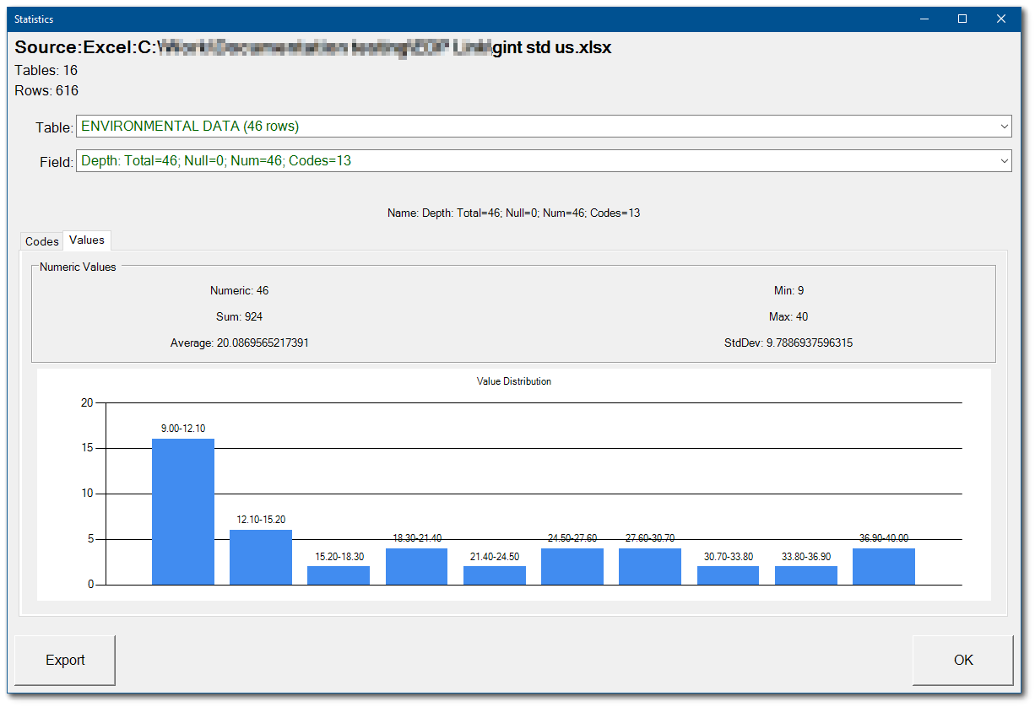
Task: Click the Max: 40 statistic
Action: [x=788, y=316]
